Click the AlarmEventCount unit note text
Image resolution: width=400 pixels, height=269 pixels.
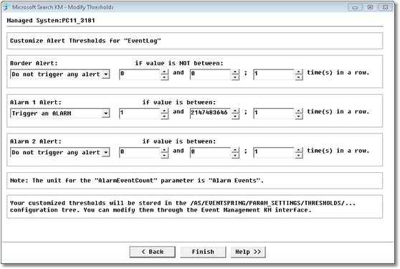(x=137, y=181)
